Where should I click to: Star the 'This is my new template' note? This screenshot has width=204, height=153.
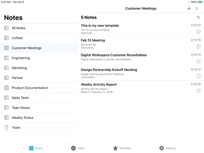(x=198, y=31)
